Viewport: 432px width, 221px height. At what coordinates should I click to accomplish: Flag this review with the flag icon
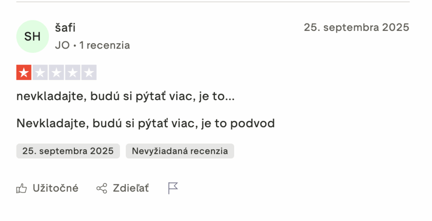coord(173,188)
